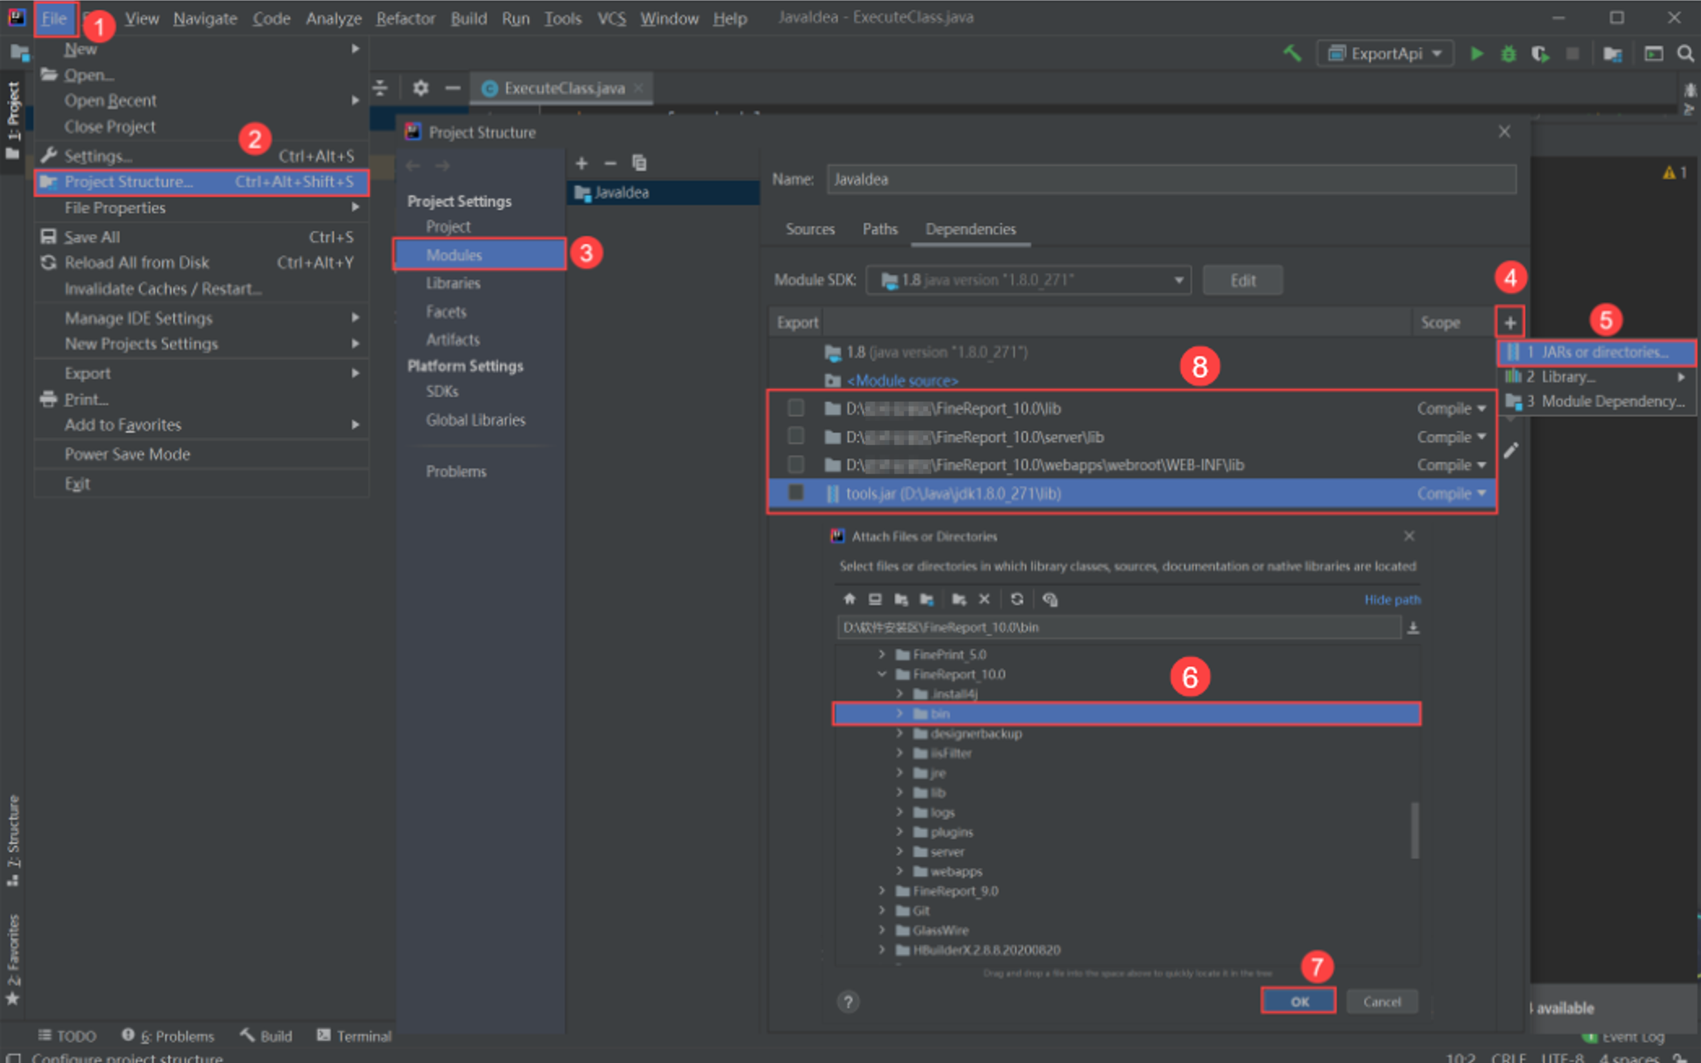Screen dimensions: 1701x1063
Task: Open the Structure tool window sidebar tab
Action: (x=12, y=840)
